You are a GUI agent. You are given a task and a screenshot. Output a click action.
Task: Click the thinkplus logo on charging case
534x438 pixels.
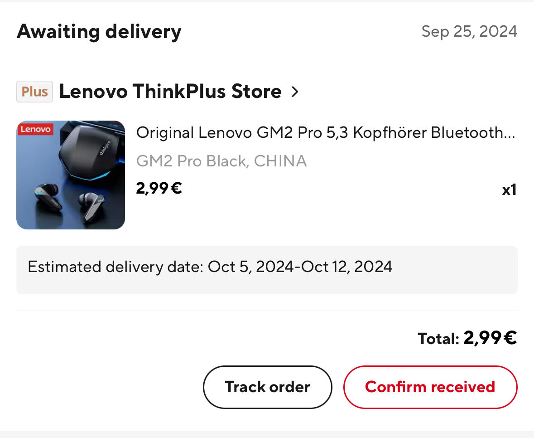click(x=105, y=148)
